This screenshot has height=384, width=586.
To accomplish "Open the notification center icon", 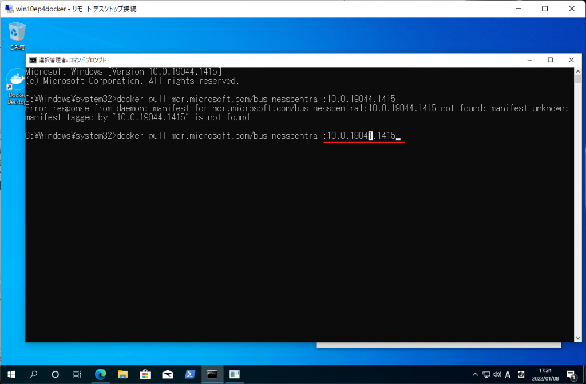I will 571,374.
